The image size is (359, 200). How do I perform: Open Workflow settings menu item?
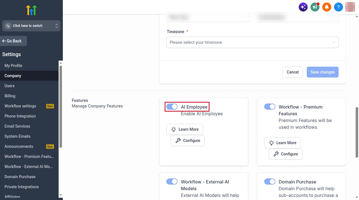click(29, 106)
